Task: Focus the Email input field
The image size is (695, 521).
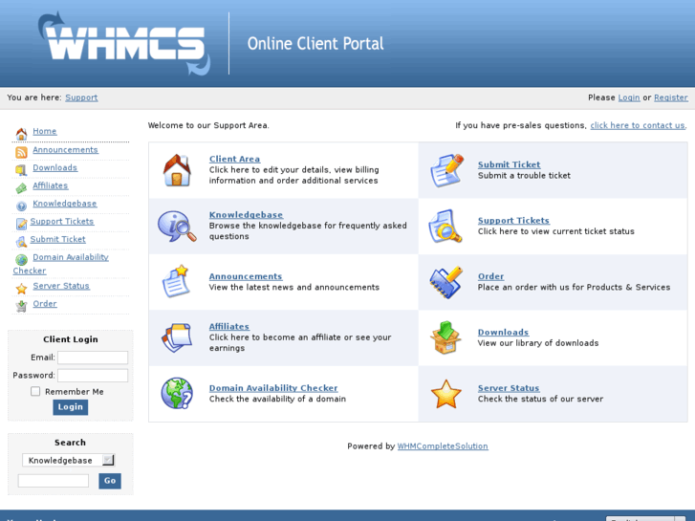Action: pyautogui.click(x=93, y=358)
